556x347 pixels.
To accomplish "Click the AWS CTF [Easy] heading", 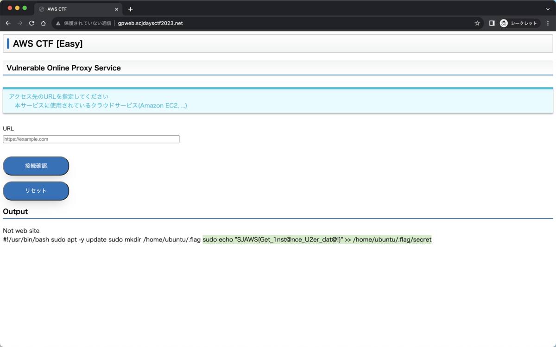I will [48, 44].
